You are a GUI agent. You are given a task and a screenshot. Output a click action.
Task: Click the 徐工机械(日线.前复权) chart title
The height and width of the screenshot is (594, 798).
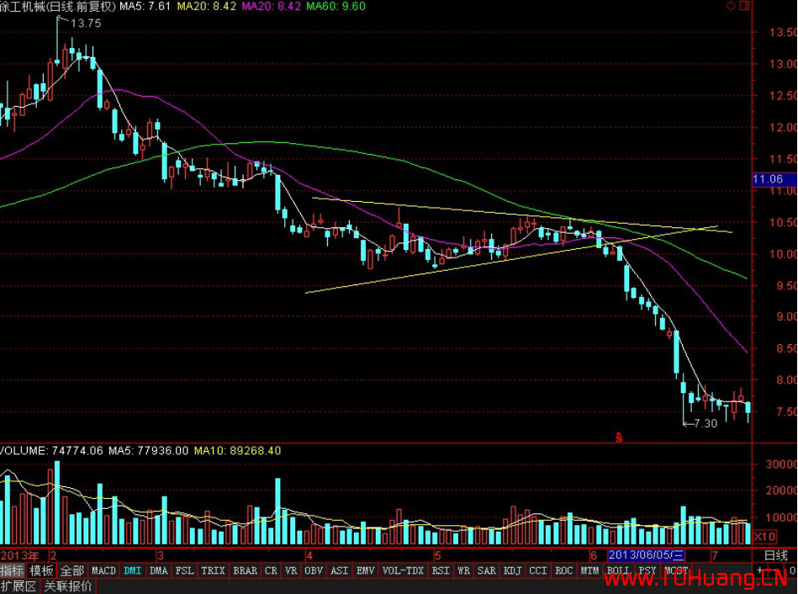[58, 6]
